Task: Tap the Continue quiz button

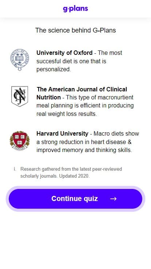Action: point(75,199)
